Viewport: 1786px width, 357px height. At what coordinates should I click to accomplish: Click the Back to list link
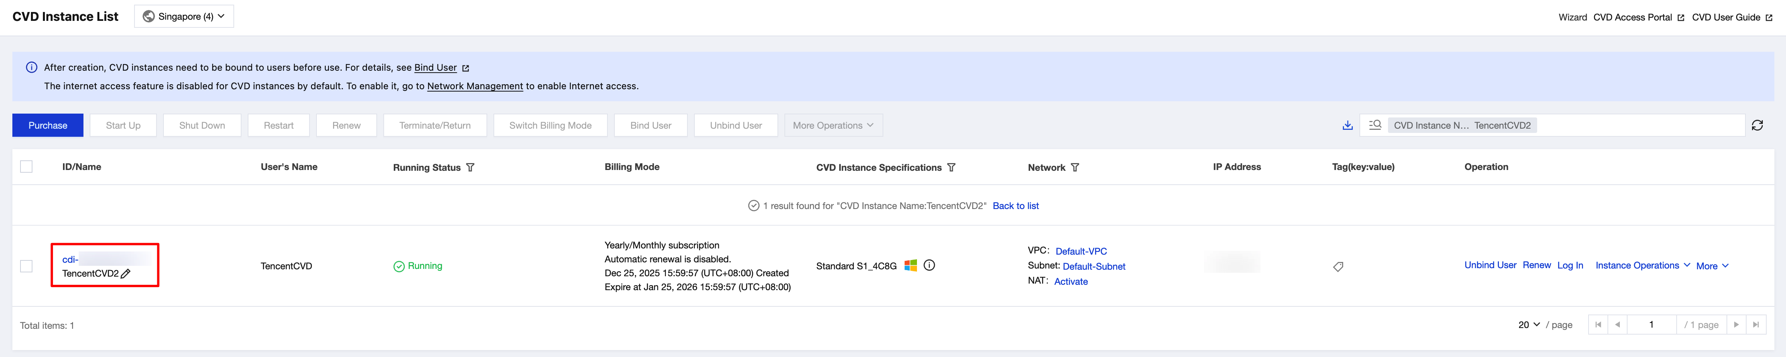[x=1015, y=206]
